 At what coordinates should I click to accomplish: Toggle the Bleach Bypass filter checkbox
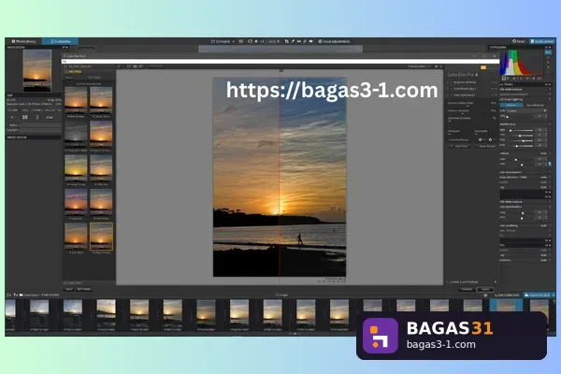452,82
